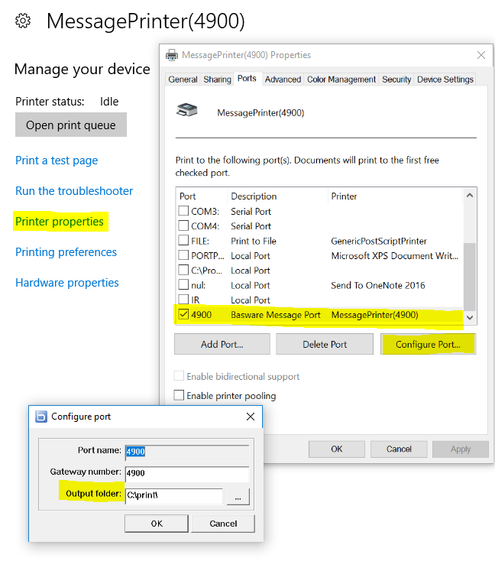Image resolution: width=495 pixels, height=587 pixels.
Task: Click Cancel in the Configure port dialog
Action: (223, 524)
